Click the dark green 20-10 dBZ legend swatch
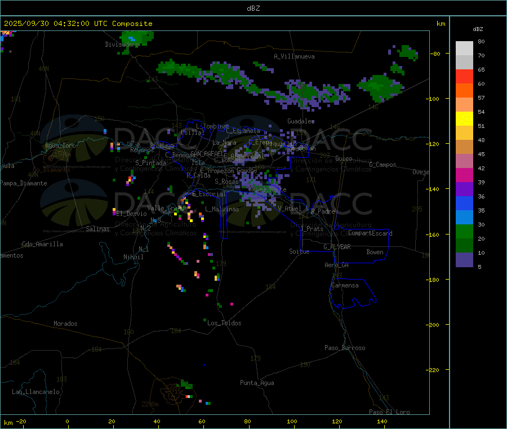Image resolution: width=507 pixels, height=429 pixels. 464,246
